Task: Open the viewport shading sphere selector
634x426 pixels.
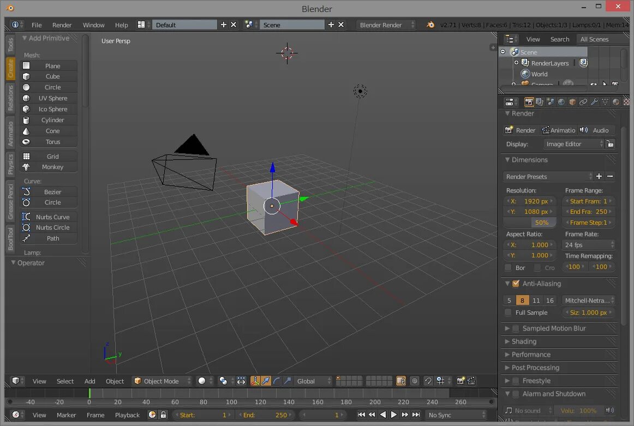Action: tap(205, 381)
